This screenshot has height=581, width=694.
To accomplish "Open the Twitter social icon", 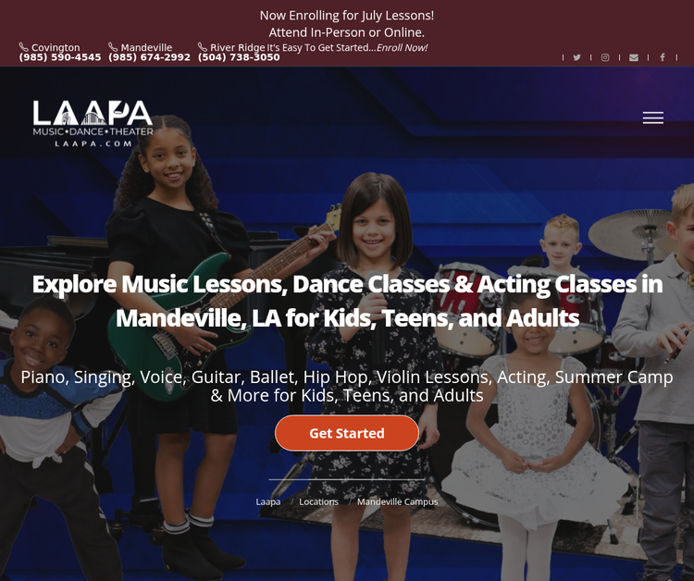I will (576, 57).
